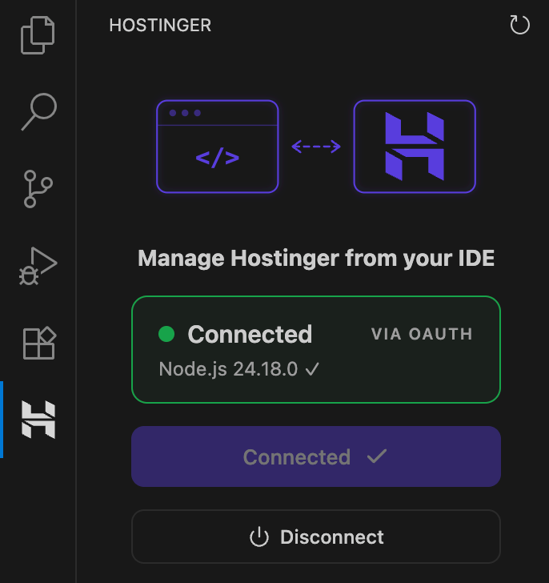Click the Disconnect button
Viewport: 549px width, 583px height.
316,537
